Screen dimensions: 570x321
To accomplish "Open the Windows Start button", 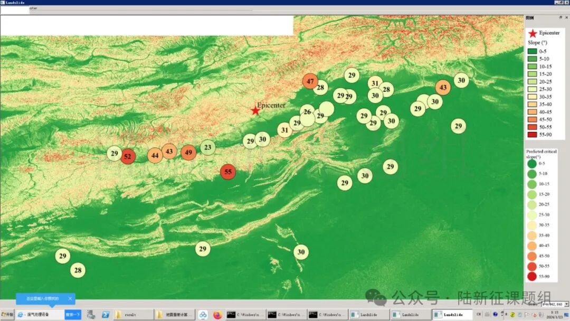I will [7, 315].
